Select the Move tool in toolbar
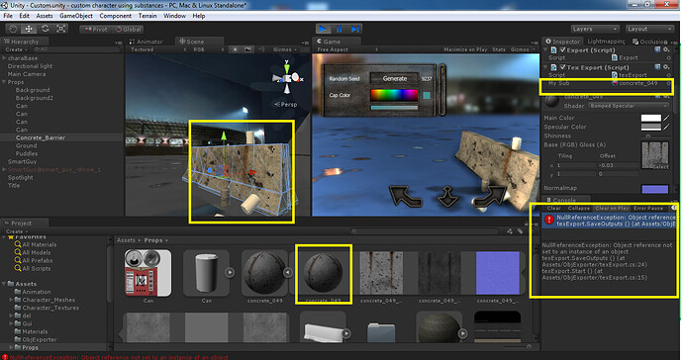This screenshot has width=683, height=360. (29, 29)
